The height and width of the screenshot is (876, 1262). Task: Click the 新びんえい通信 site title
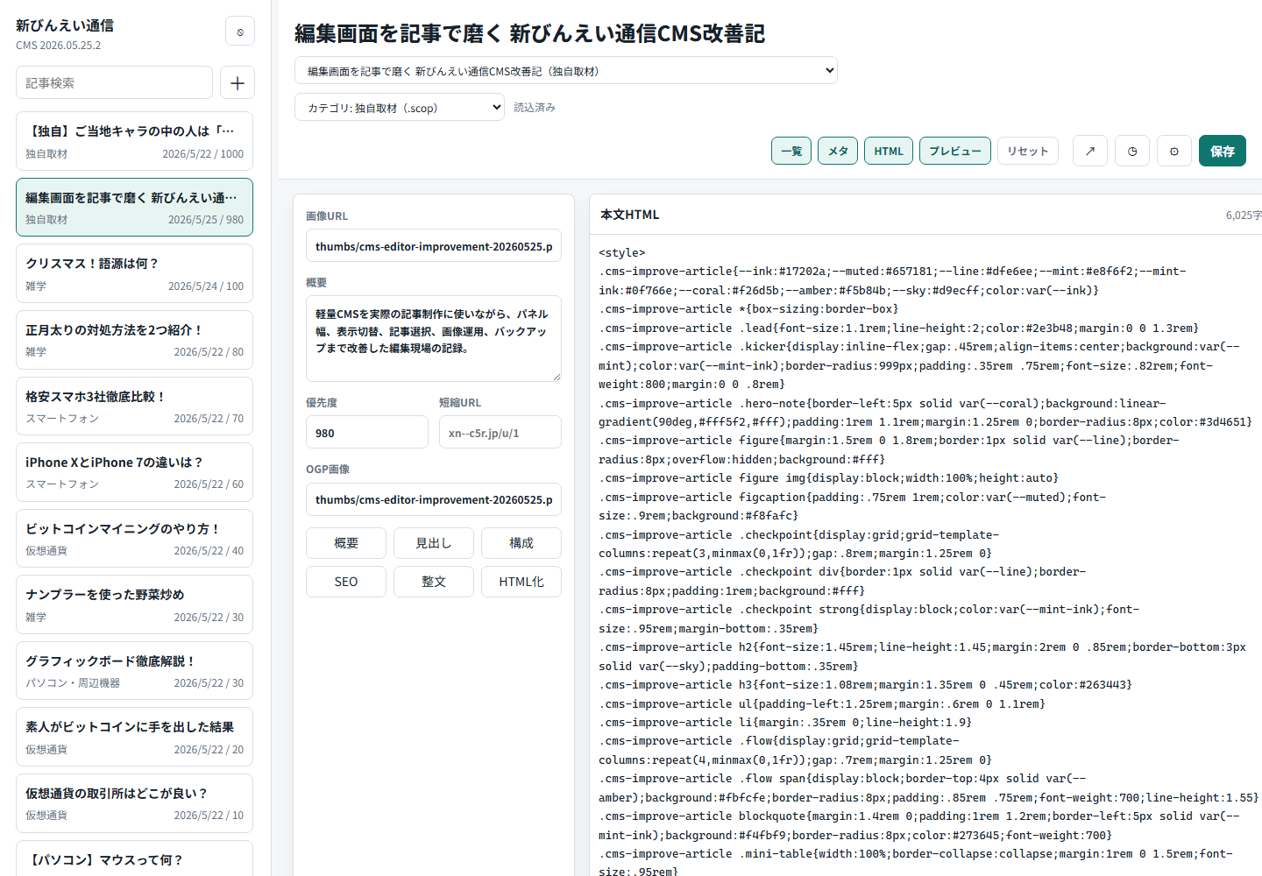pos(65,25)
